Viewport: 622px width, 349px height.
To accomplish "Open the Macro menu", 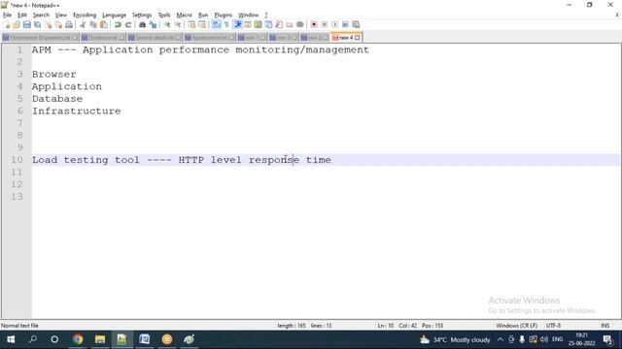I will point(184,16).
